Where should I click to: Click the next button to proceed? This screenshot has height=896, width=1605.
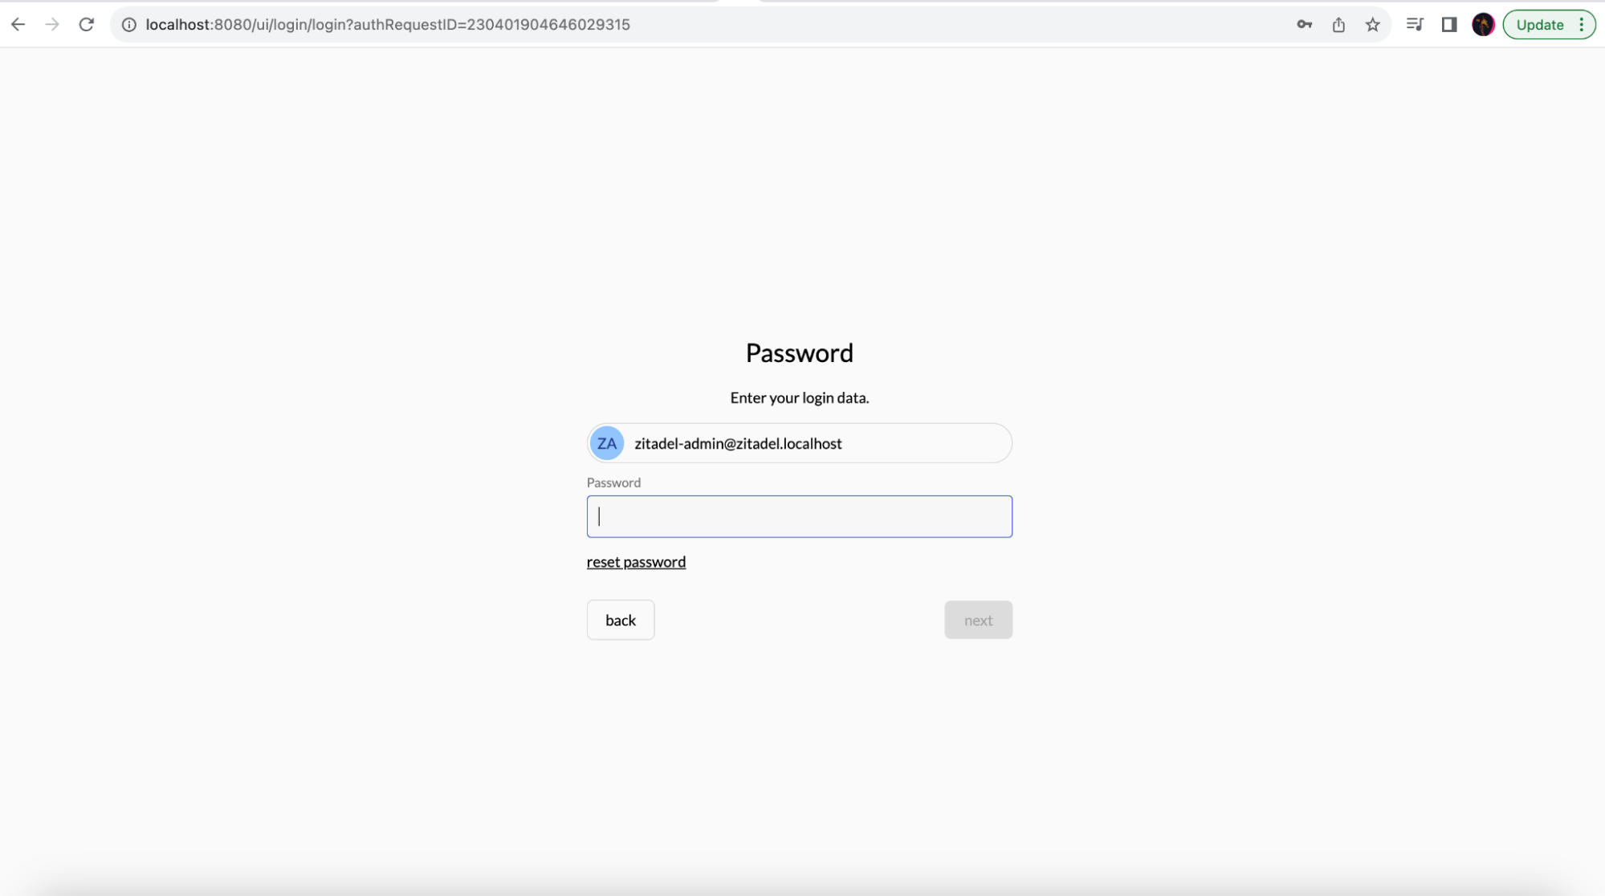coord(976,619)
